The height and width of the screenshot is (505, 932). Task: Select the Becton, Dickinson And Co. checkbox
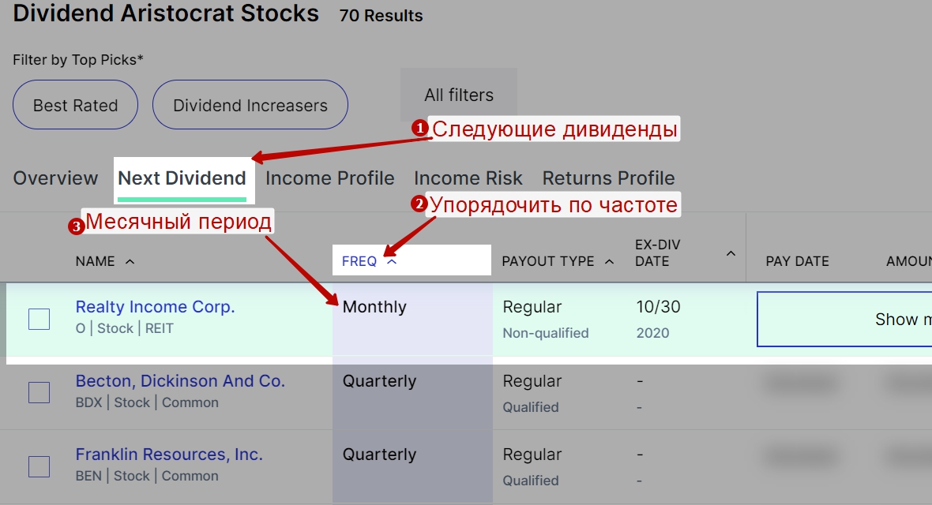(x=39, y=392)
